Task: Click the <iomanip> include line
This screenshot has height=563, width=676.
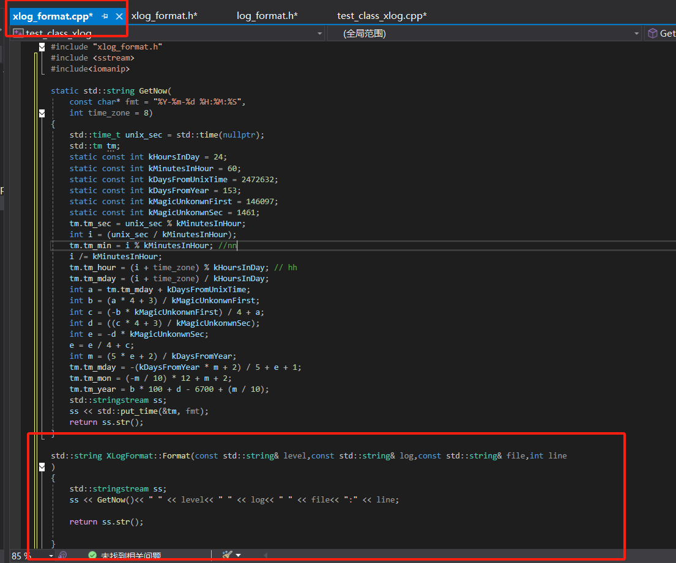Action: [x=90, y=69]
